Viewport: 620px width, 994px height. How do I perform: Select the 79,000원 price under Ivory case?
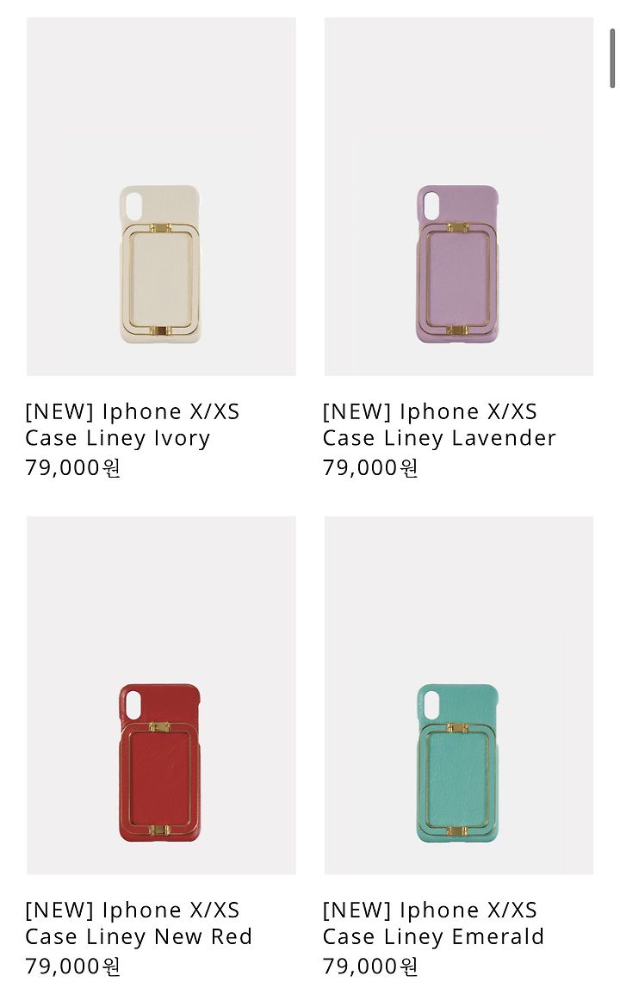(x=73, y=468)
